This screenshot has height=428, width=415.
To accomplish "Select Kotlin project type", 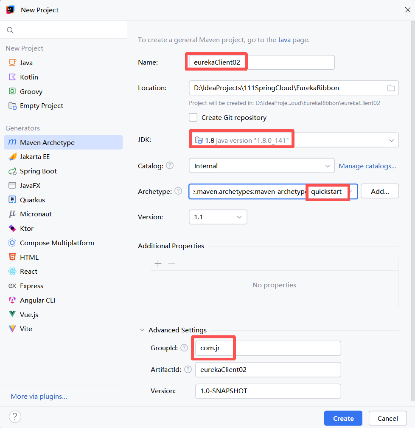I will coord(63,77).
